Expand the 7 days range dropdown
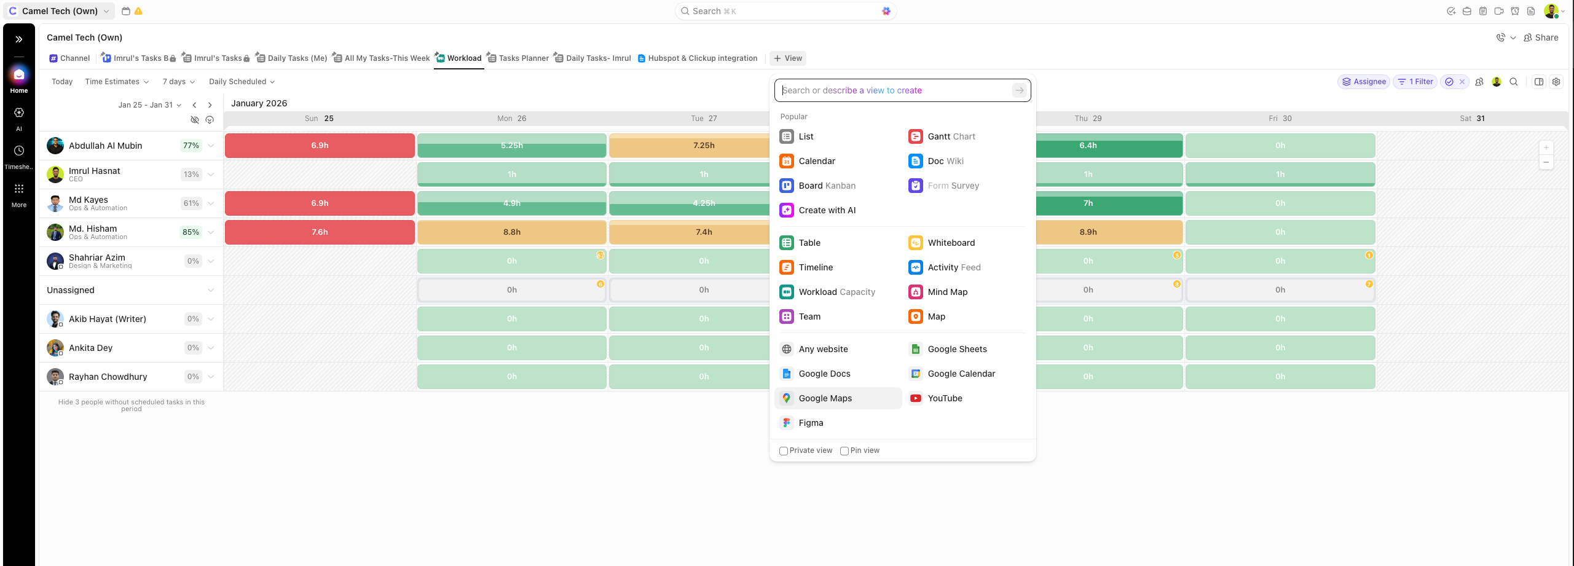1574x566 pixels. 178,82
